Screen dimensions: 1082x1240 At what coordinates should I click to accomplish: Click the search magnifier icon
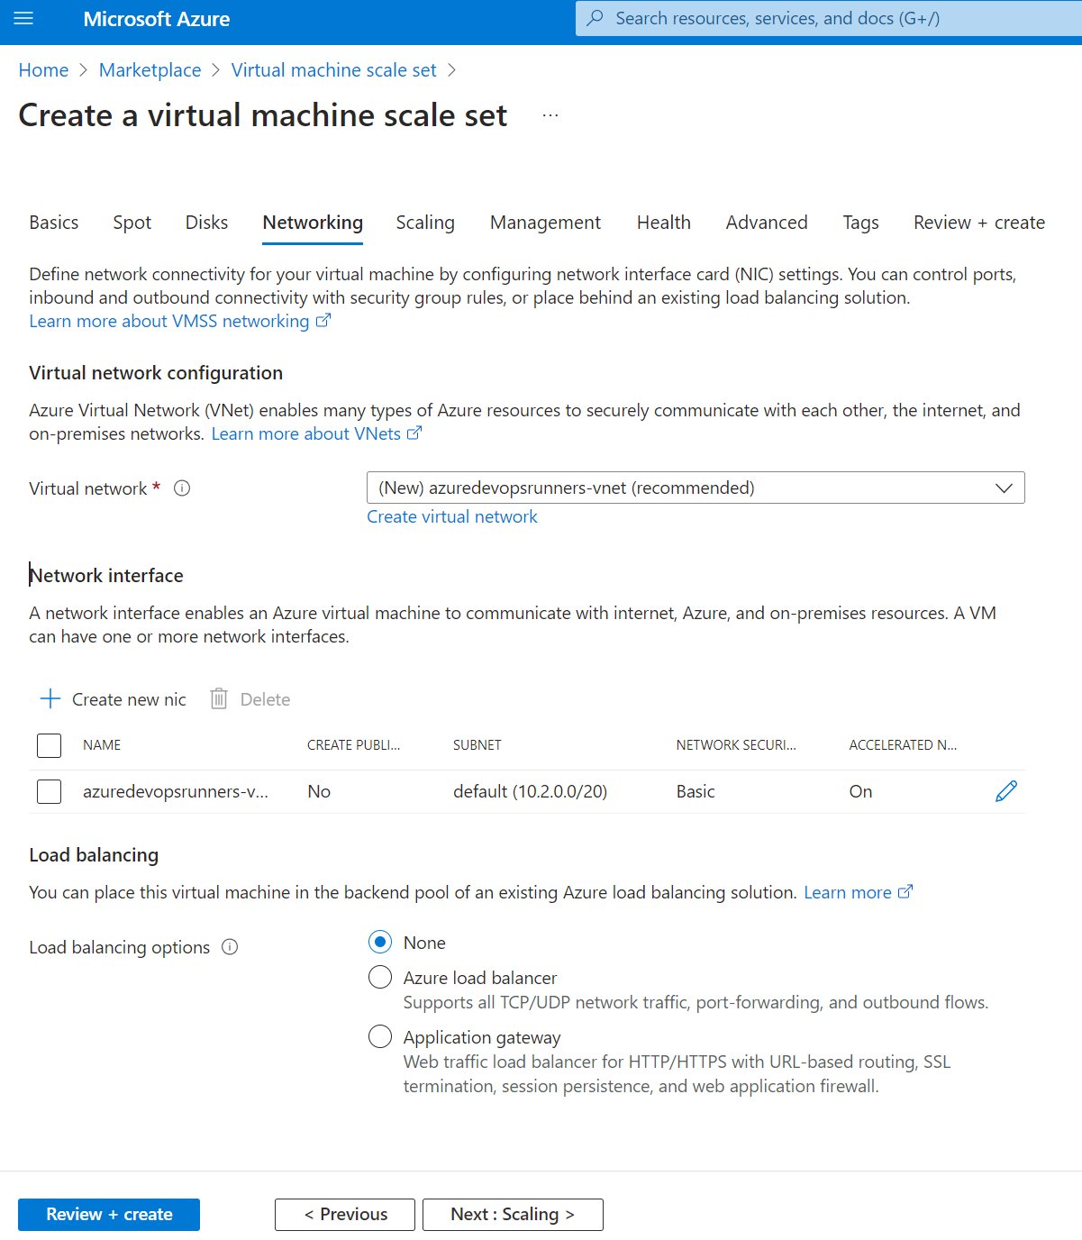596,19
